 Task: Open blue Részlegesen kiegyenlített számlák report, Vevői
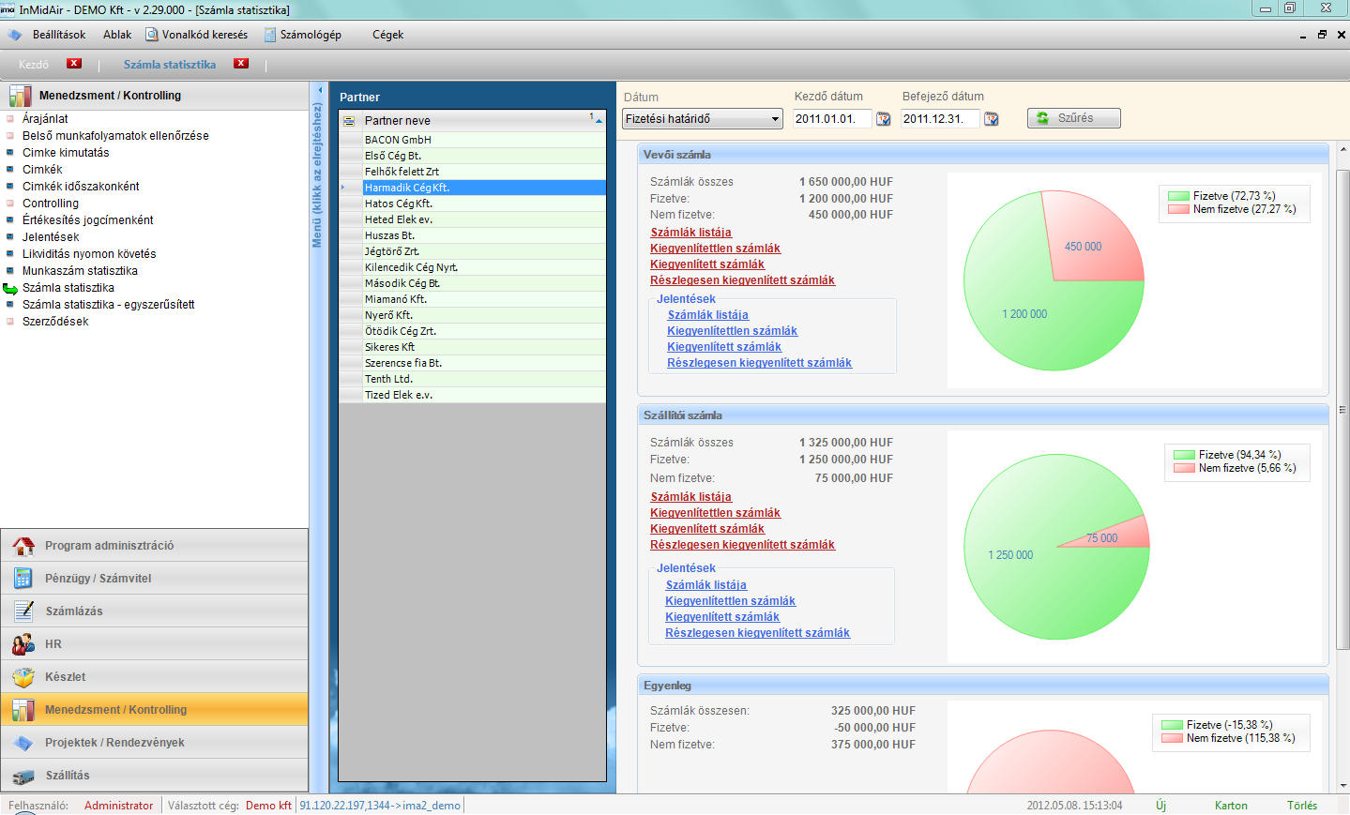point(759,363)
